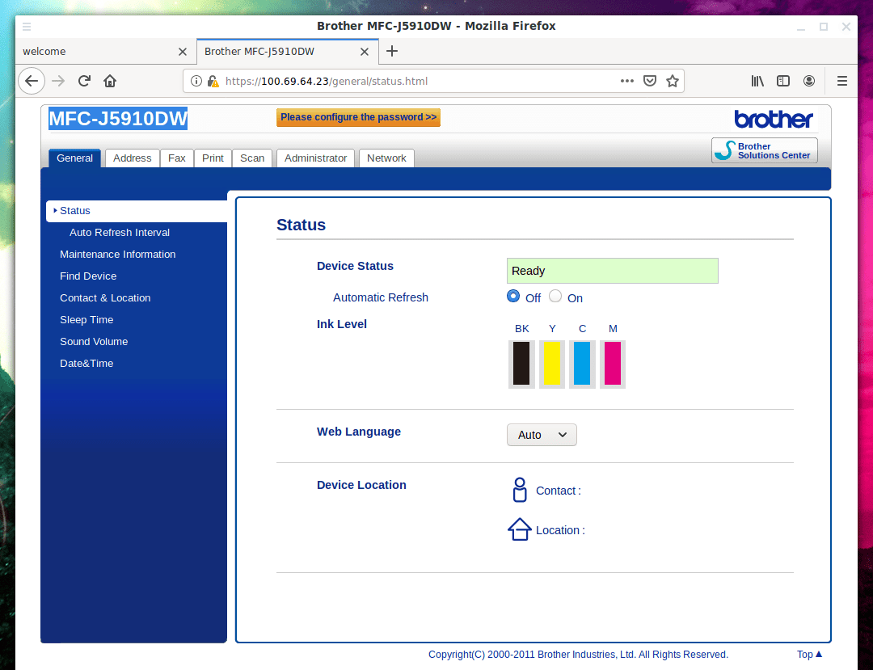
Task: Click the Firefox home icon
Action: coord(110,81)
